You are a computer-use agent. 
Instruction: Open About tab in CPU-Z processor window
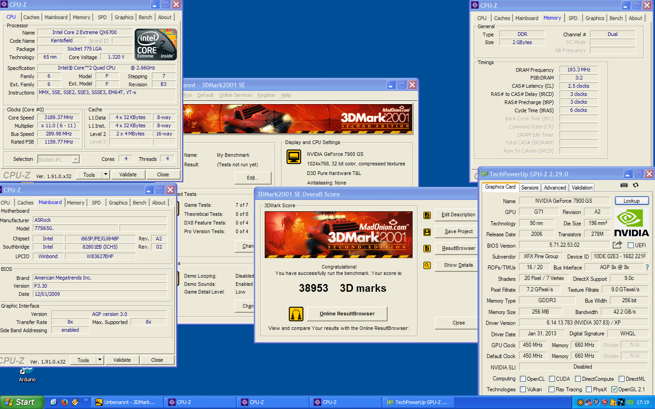[x=165, y=17]
